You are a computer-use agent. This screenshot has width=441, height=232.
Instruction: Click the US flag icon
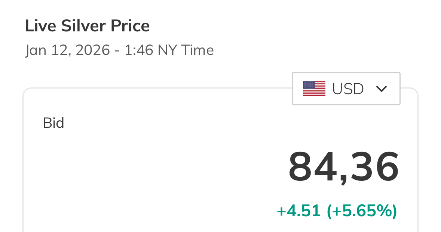click(314, 89)
